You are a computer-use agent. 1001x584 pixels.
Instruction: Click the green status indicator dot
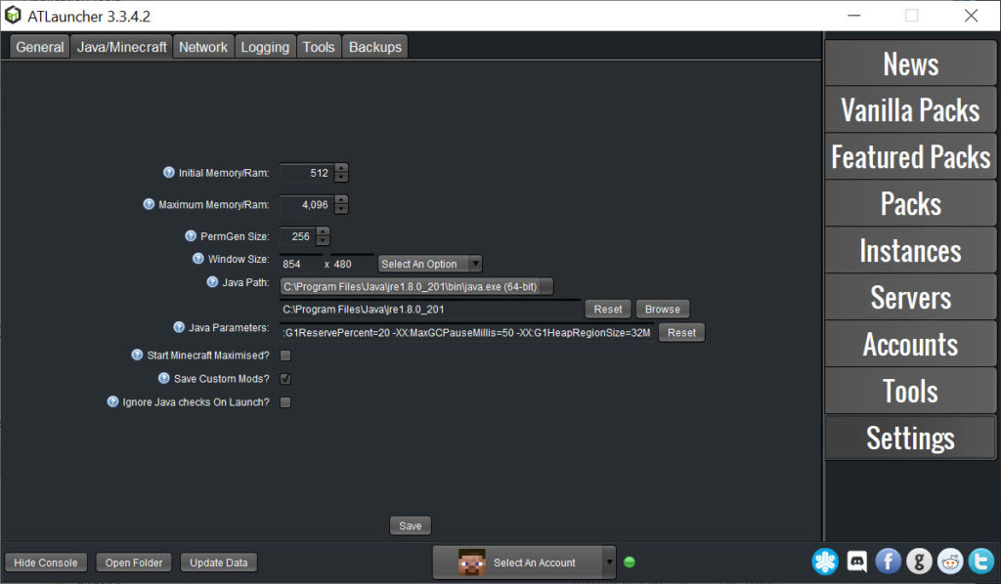[630, 563]
